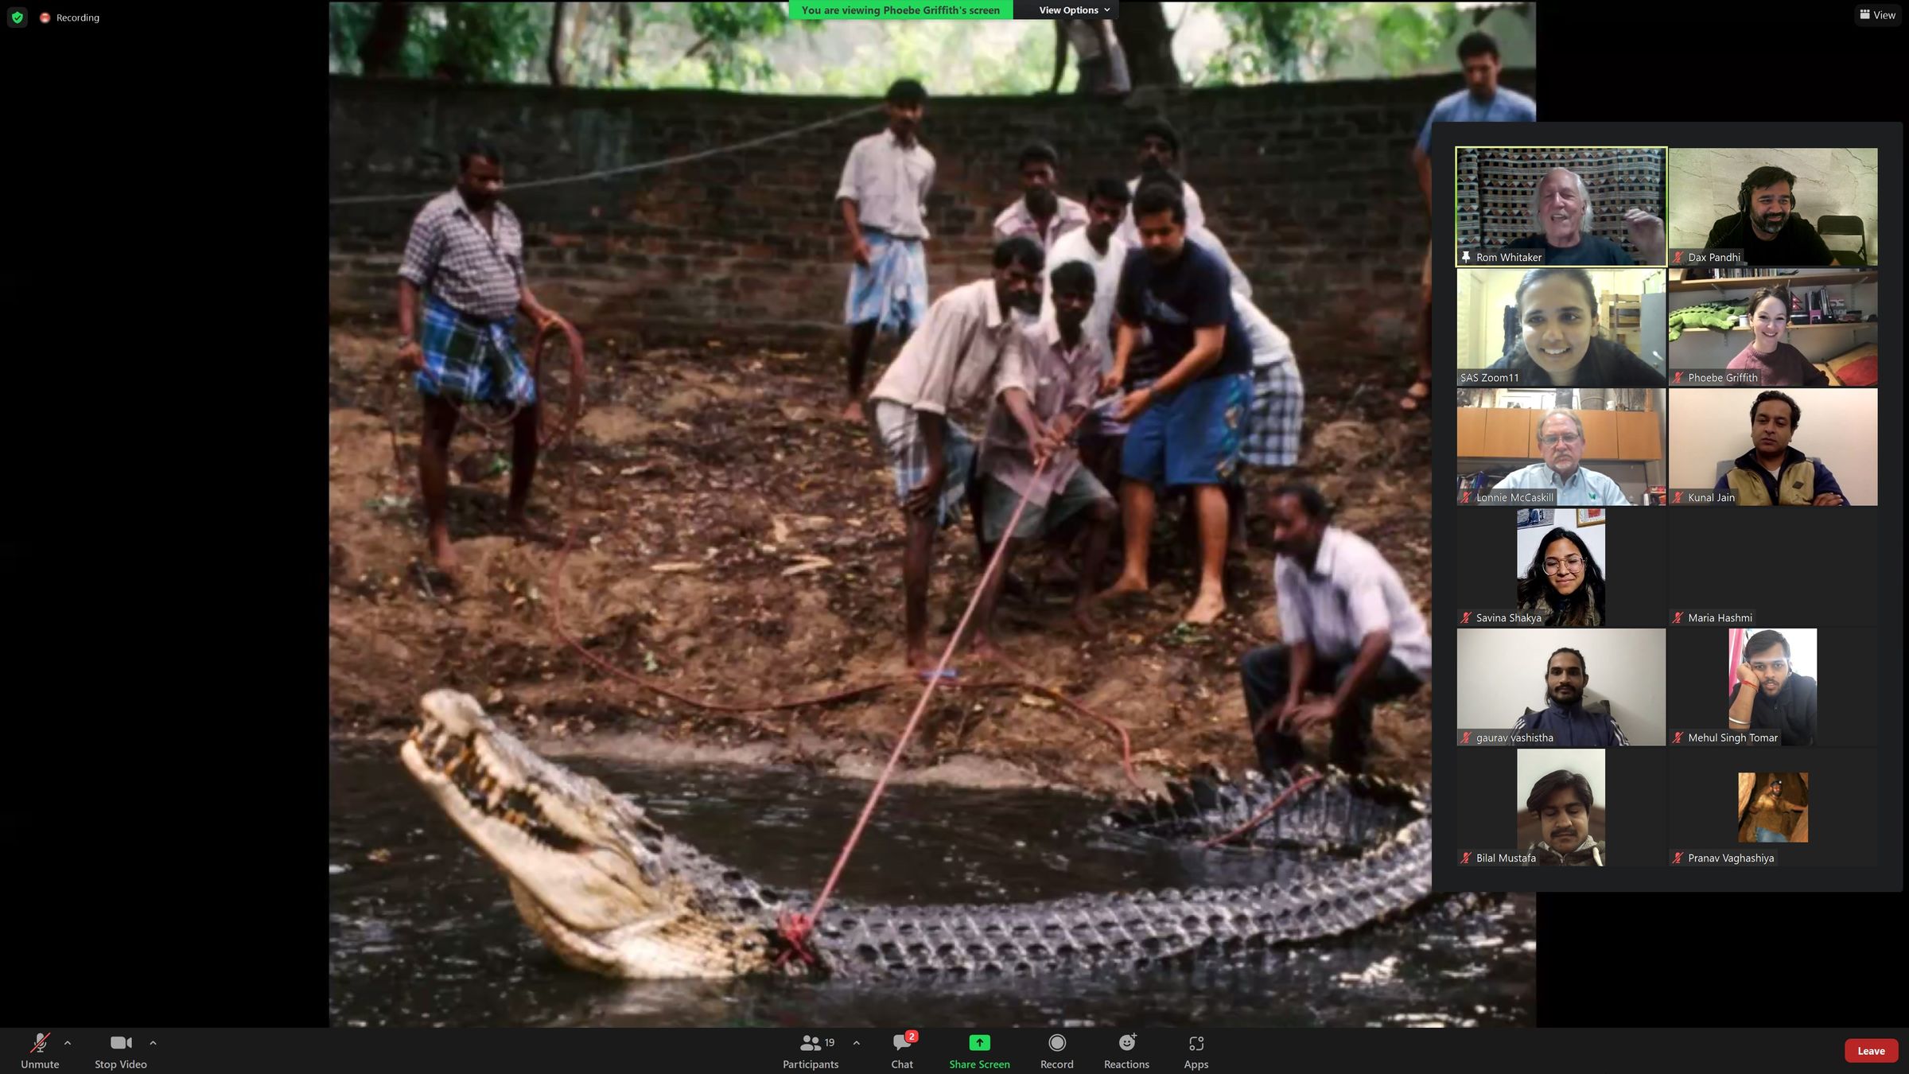The image size is (1909, 1074).
Task: Click 'You are viewing Phoebe Griffith's screen' banner
Action: tap(900, 10)
